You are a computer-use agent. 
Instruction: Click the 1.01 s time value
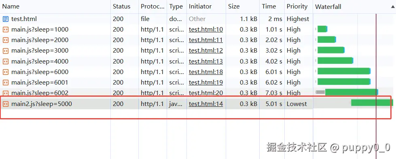[x=274, y=30]
